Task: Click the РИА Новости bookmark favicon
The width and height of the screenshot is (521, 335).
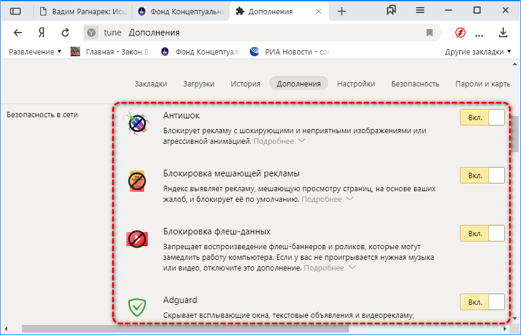Action: point(255,51)
